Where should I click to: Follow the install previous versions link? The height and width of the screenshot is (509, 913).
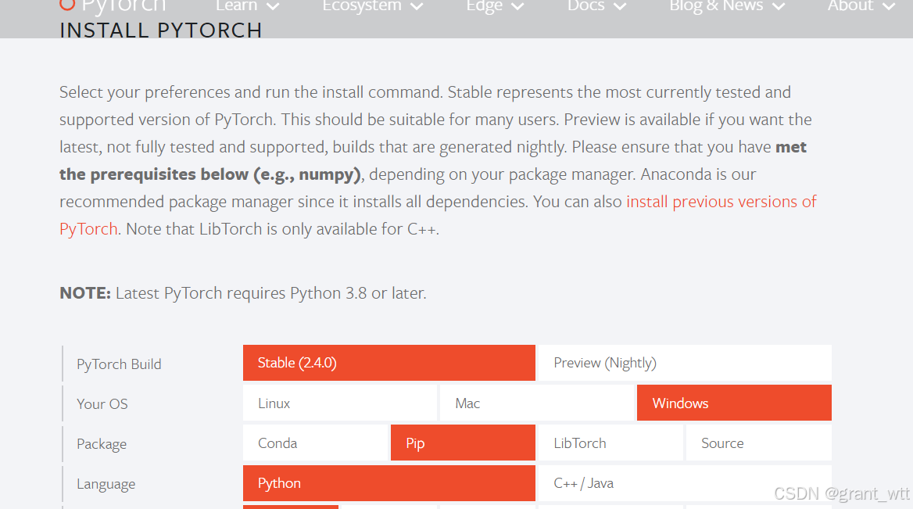(x=721, y=202)
